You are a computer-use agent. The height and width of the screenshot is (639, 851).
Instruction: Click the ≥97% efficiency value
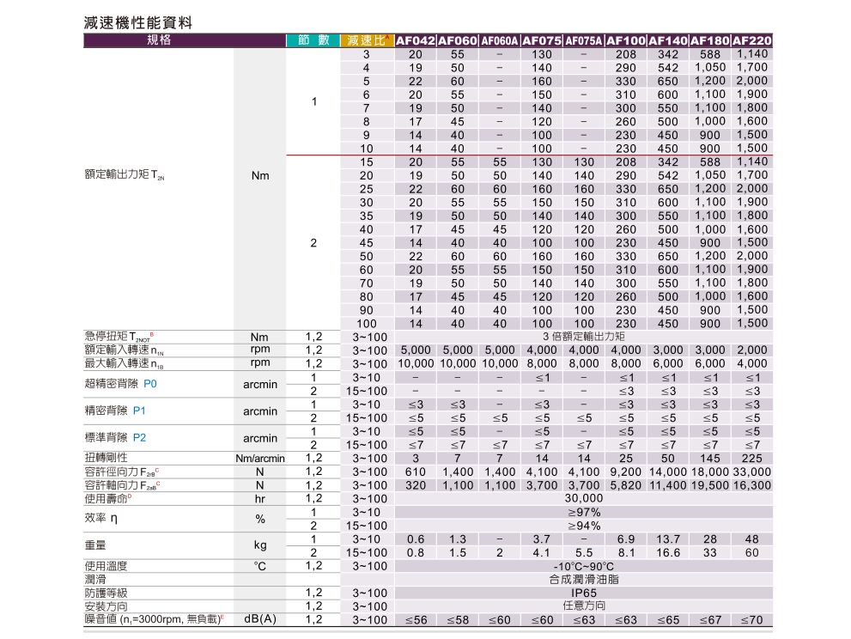tap(583, 512)
